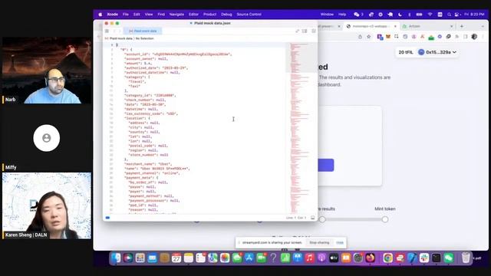
Task: Open the browser extensions puzzle icon
Action: click(448, 37)
